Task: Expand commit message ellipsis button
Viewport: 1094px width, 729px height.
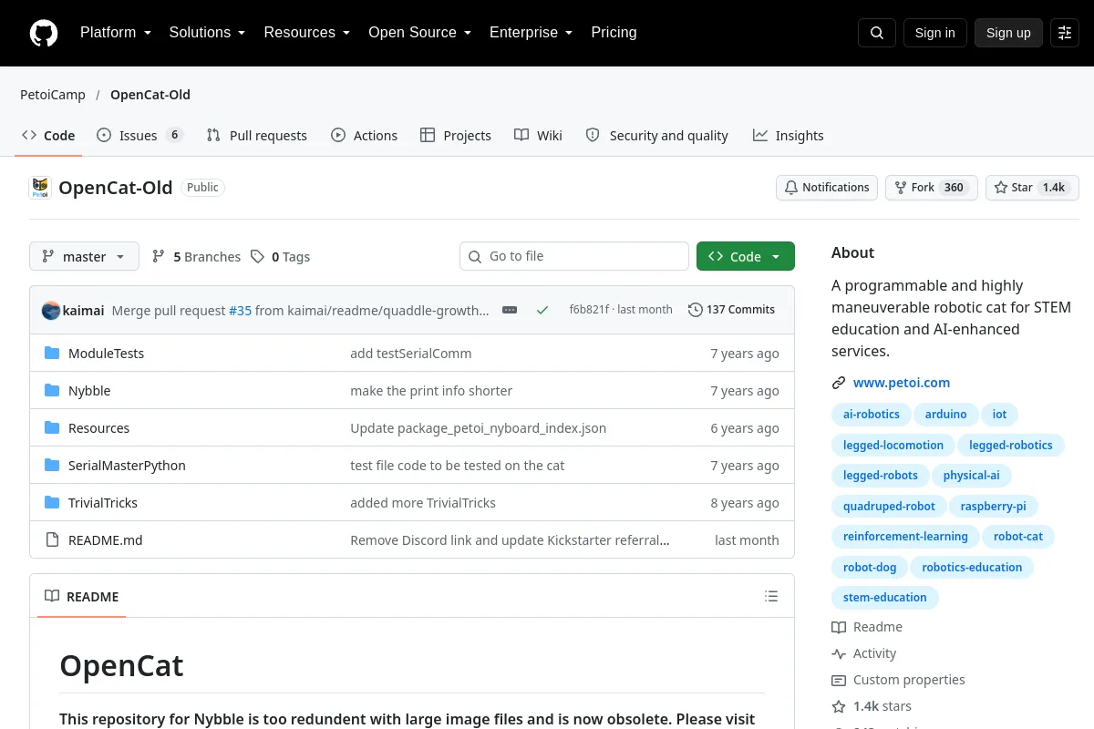Action: (x=510, y=310)
